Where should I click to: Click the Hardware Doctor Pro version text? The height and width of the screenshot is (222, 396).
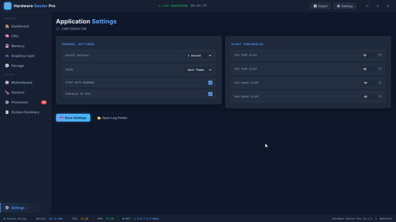(x=352, y=219)
